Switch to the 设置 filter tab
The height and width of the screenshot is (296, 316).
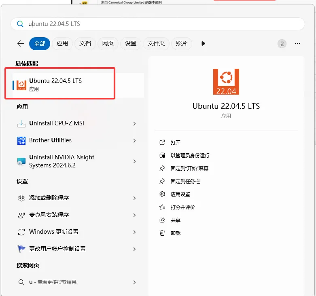(131, 44)
